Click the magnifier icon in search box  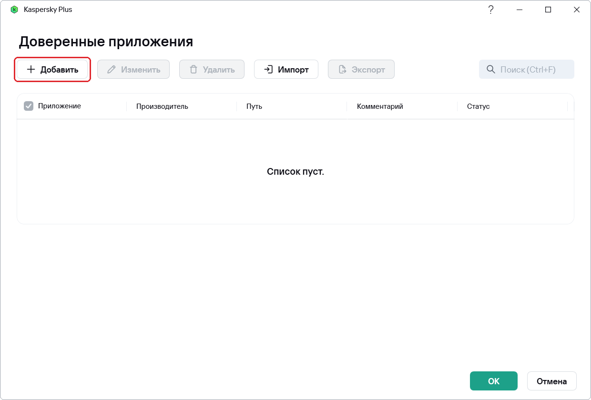[491, 70]
